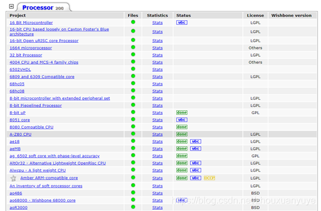Click the GPL license cell for 8-bit uP
Image resolution: width=321 pixels, height=211 pixels.
coord(256,113)
